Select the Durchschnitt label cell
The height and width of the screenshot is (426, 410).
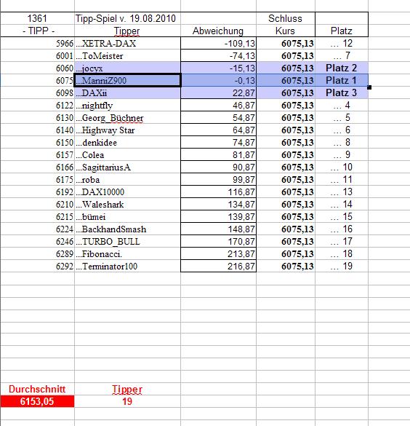[37, 389]
